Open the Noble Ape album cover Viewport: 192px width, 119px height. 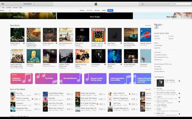(33, 56)
